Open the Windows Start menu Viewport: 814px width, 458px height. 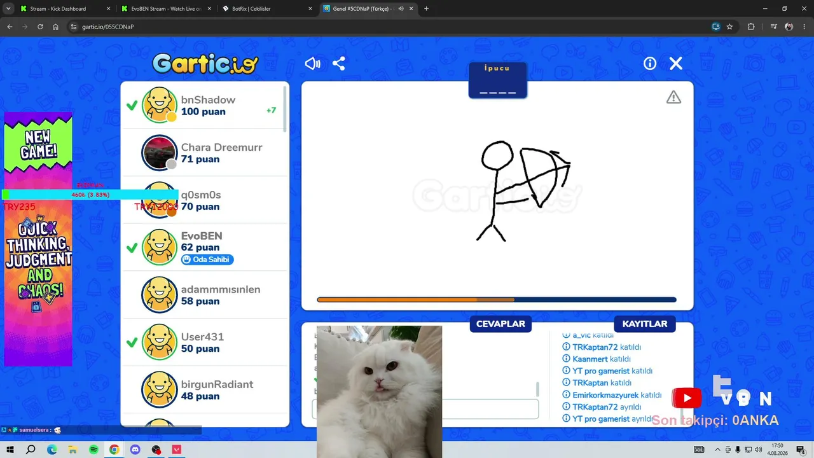[x=10, y=450]
